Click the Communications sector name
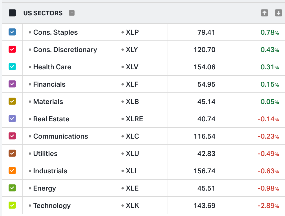Screen dimensions: 285x216 pyautogui.click(x=61, y=136)
